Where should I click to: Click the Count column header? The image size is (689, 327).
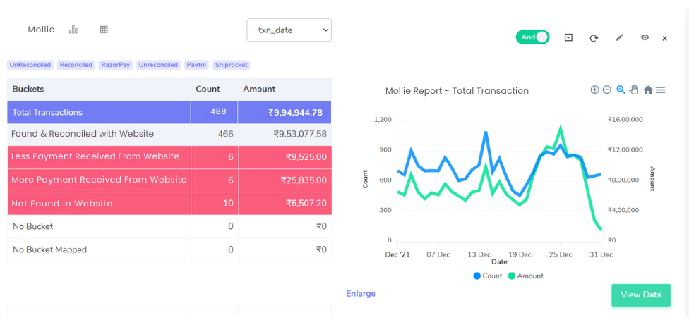click(x=208, y=89)
